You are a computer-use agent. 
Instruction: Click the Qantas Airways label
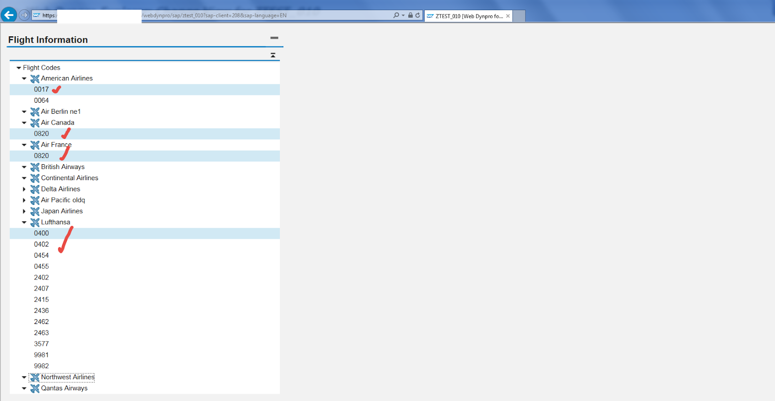(64, 388)
